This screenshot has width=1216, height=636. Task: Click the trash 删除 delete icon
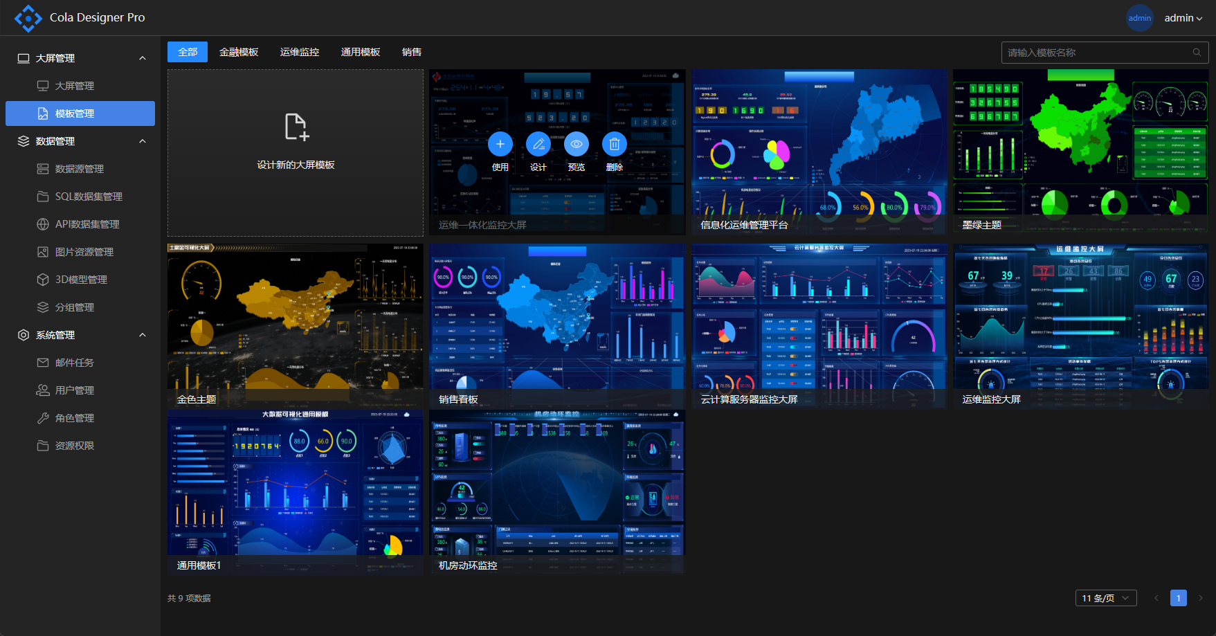(x=614, y=144)
